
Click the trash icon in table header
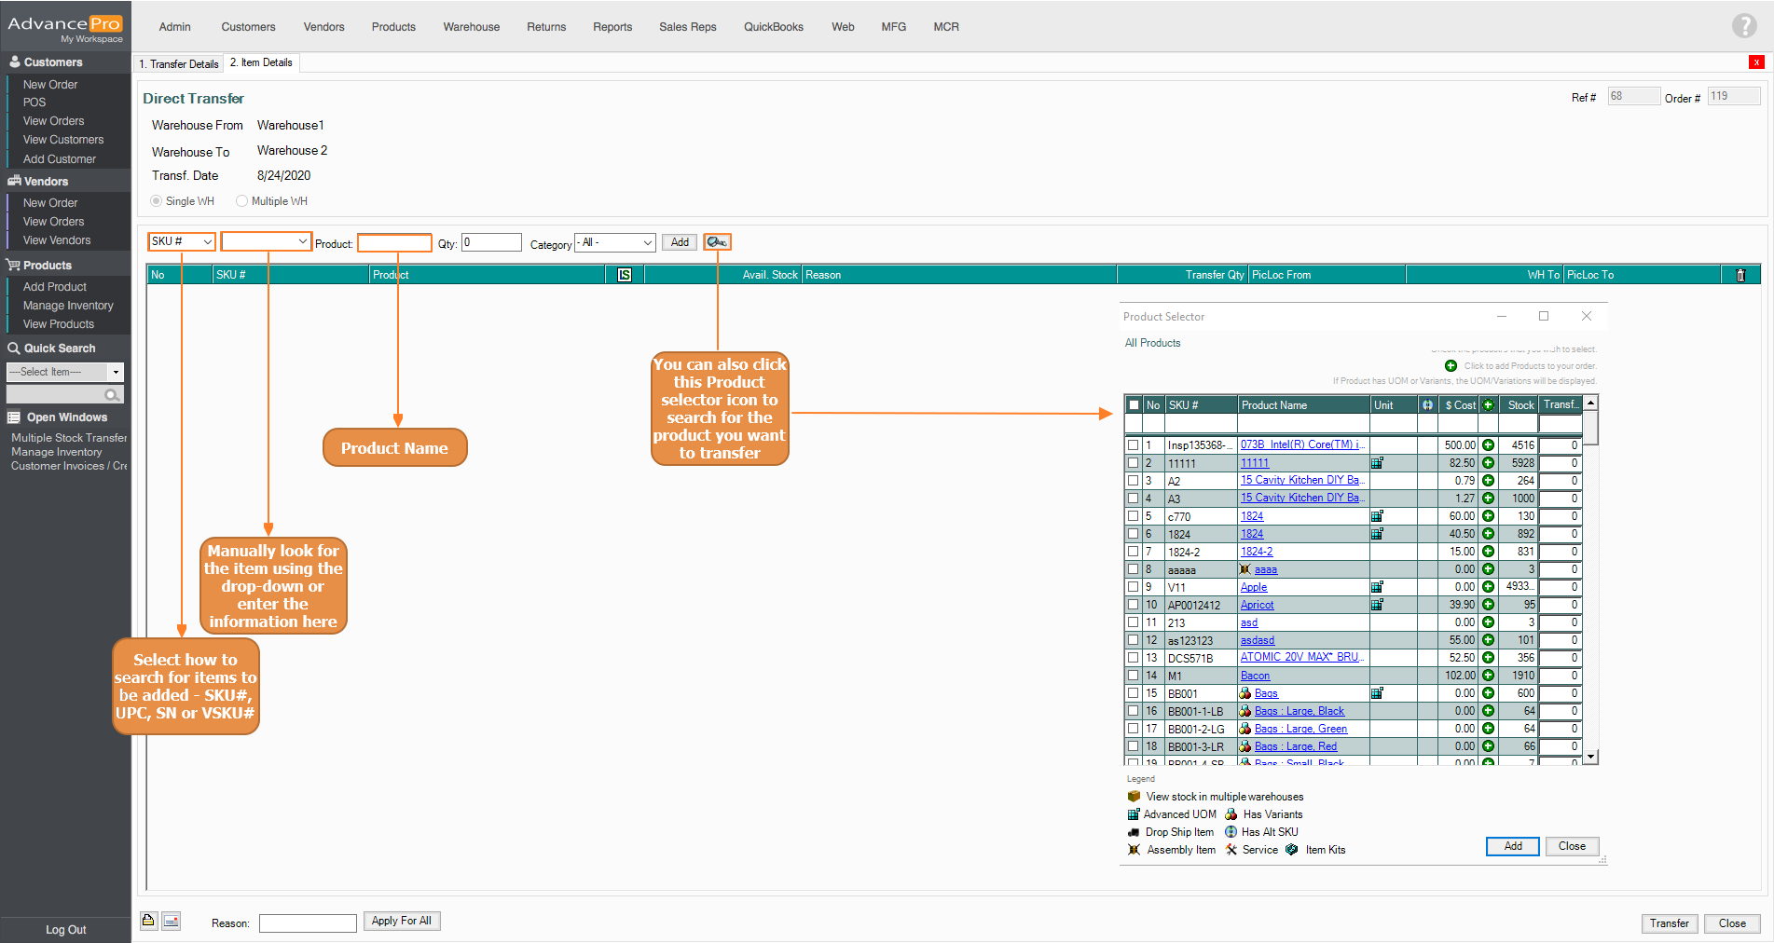tap(1740, 275)
